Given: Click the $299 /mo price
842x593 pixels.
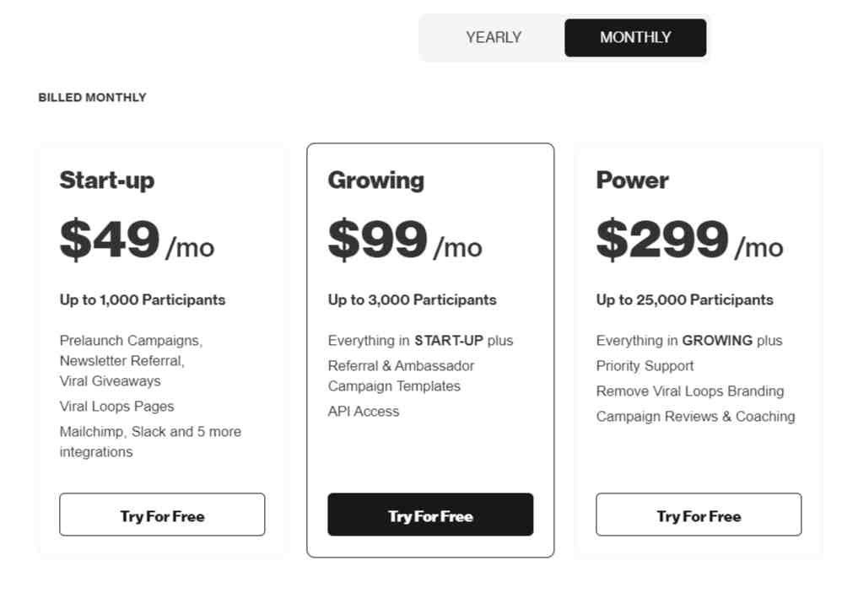Looking at the screenshot, I should tap(689, 240).
